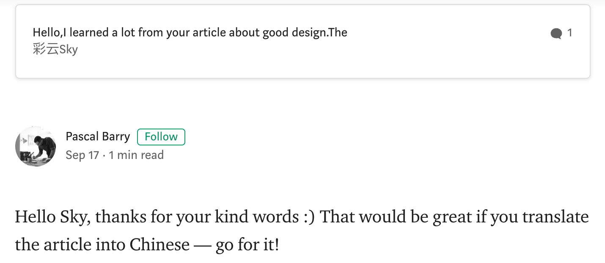Click the response bubble icon in quoted card
Viewport: 605px width, 263px height.
556,33
